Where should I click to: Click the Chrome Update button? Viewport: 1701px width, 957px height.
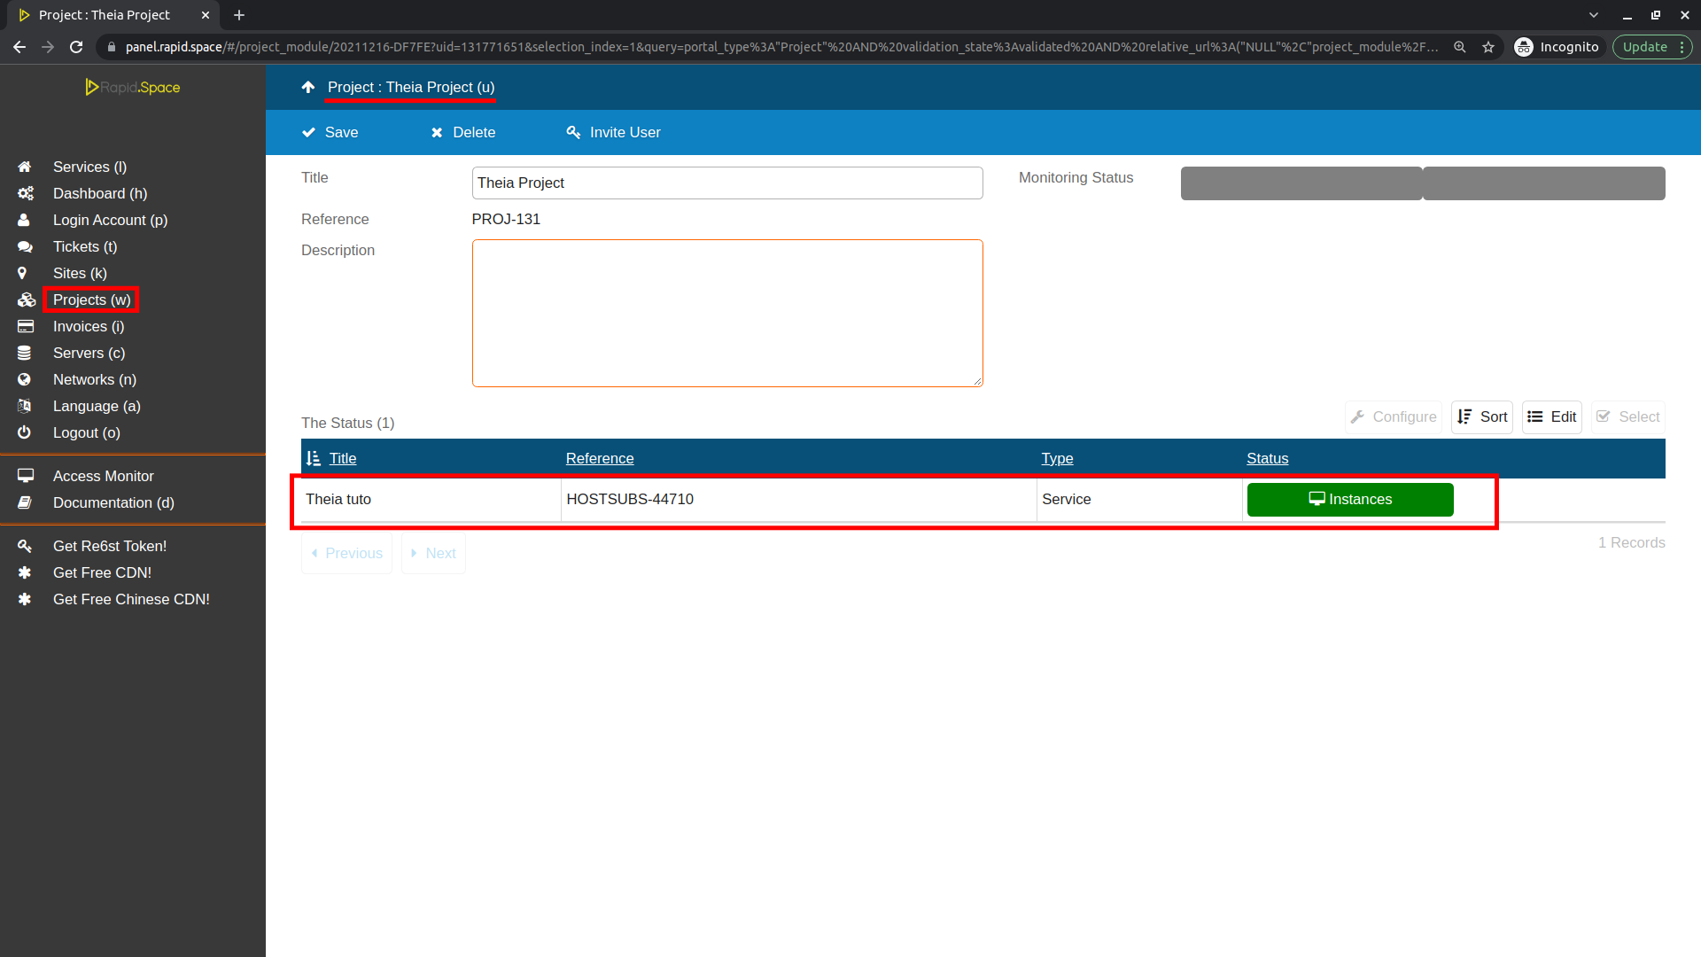pos(1651,47)
